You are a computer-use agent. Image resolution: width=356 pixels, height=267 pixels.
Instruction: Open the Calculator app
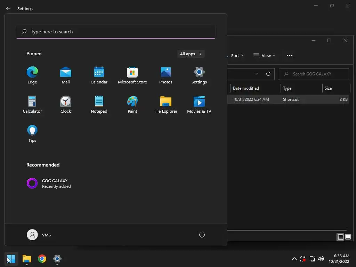pos(32,105)
